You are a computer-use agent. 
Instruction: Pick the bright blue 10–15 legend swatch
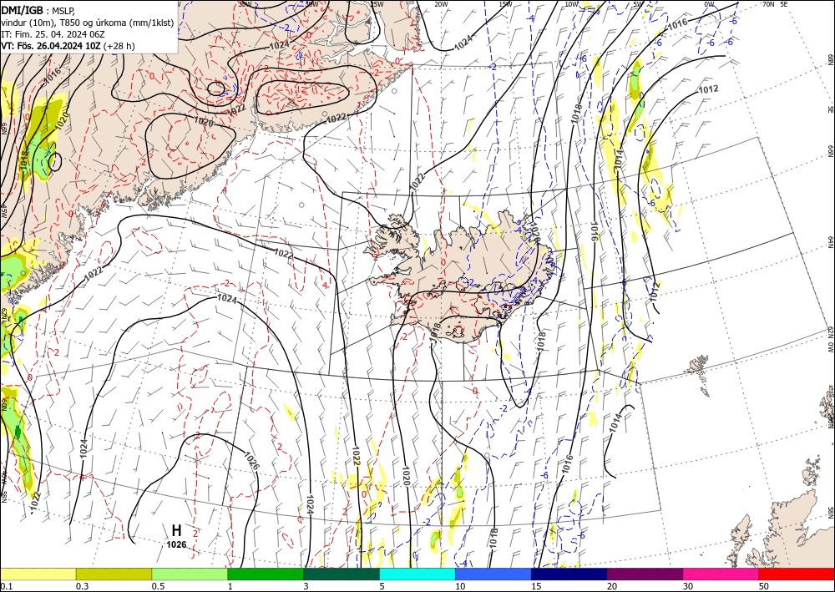(x=493, y=574)
